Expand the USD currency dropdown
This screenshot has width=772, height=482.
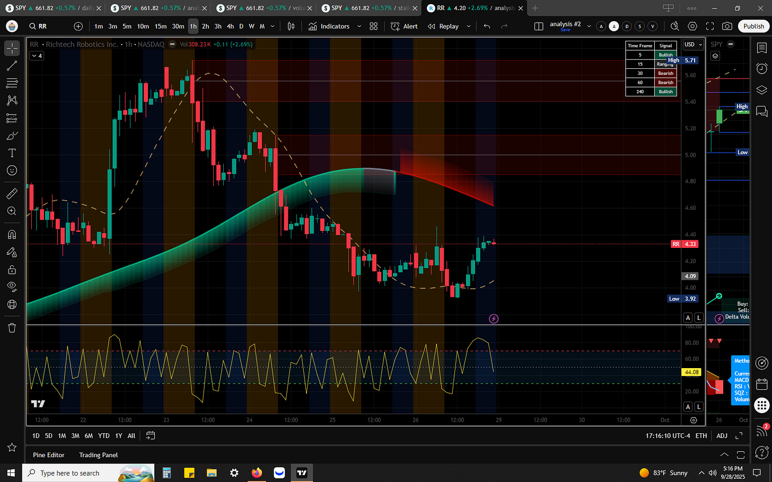click(x=693, y=44)
